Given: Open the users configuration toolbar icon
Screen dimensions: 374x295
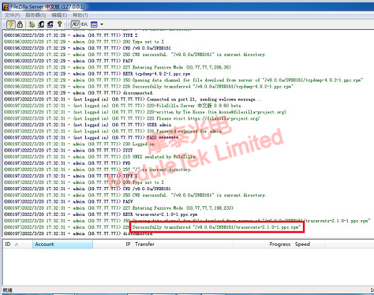Looking at the screenshot, I should pyautogui.click(x=41, y=24).
